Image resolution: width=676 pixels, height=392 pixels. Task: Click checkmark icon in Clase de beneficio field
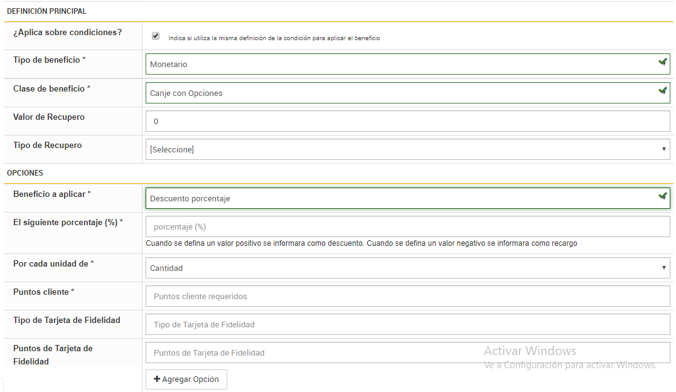point(662,91)
